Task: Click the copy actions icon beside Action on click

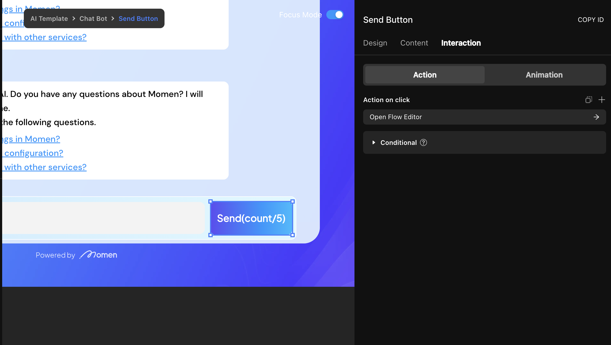Action: click(589, 100)
